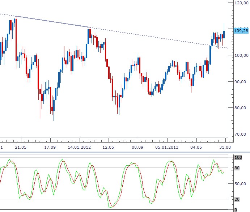The image size is (250, 212).
Task: Select the 31.08 date on time axis
Action: [225, 148]
